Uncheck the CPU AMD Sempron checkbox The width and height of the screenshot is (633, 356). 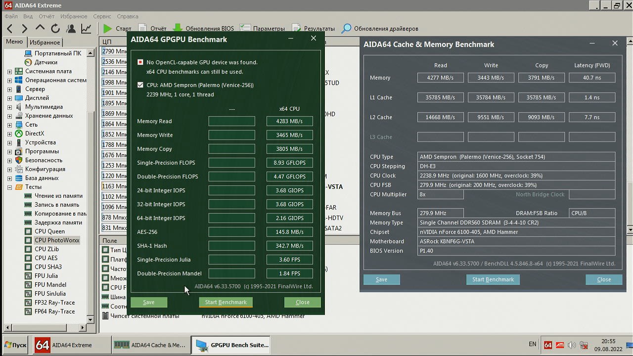click(x=140, y=85)
